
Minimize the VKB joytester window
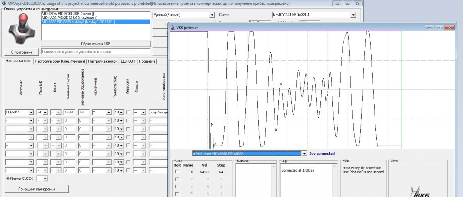tap(429, 27)
